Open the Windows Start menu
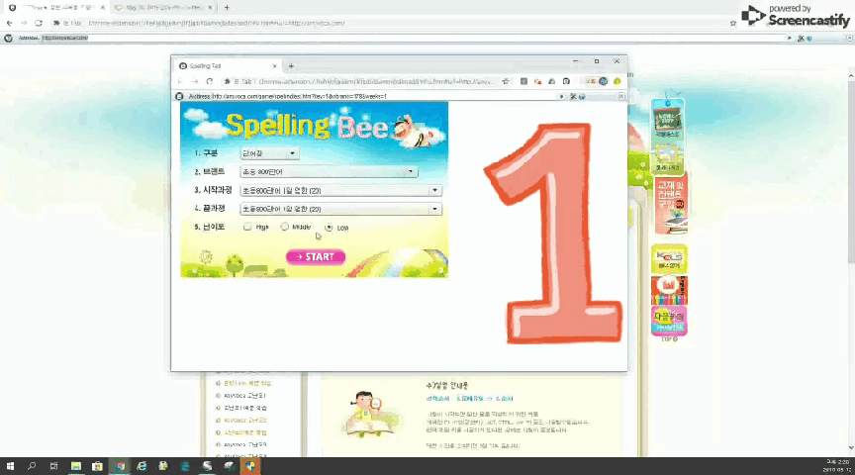The width and height of the screenshot is (855, 475). click(10, 466)
